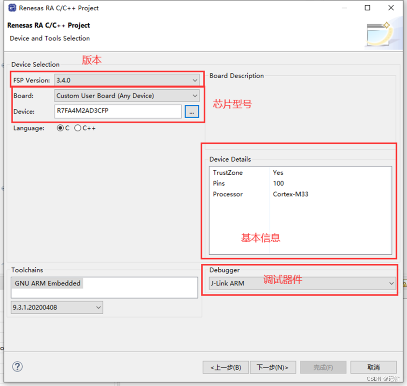
Task: Click the 100 pins value
Action: point(278,183)
